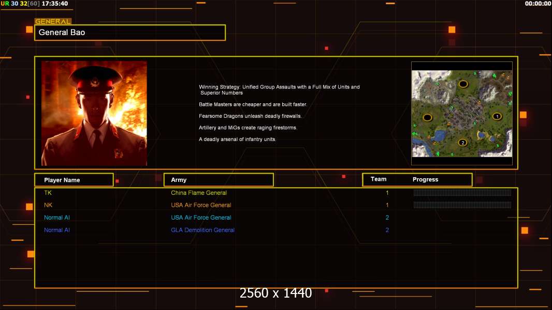Select start position 2 marker on map
552x310 pixels.
(462, 143)
